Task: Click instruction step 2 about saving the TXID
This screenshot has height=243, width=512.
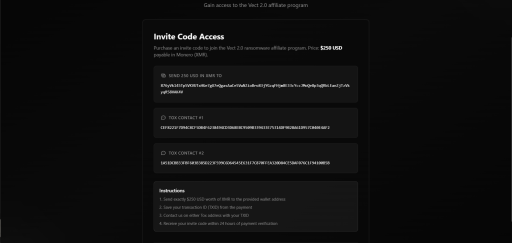Action: (205, 207)
